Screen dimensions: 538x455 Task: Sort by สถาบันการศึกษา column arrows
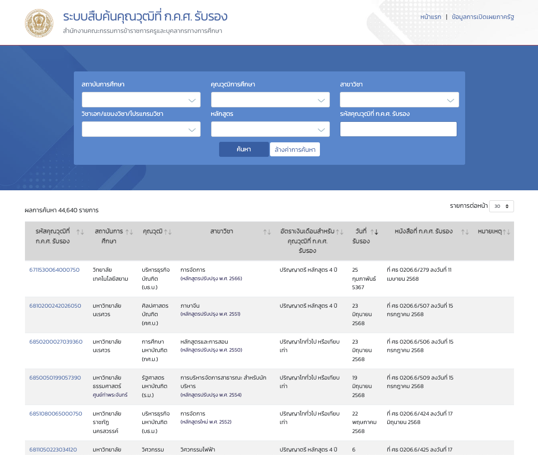129,232
